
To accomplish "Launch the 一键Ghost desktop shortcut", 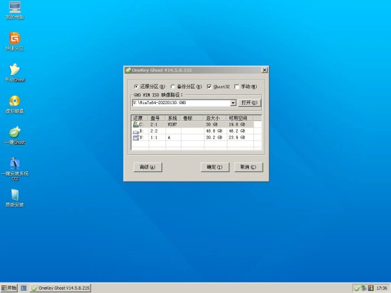I will 14,133.
